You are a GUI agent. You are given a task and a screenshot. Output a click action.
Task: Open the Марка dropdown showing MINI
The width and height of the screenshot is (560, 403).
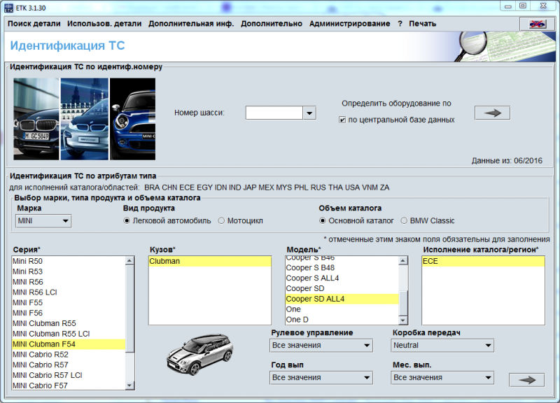[43, 220]
